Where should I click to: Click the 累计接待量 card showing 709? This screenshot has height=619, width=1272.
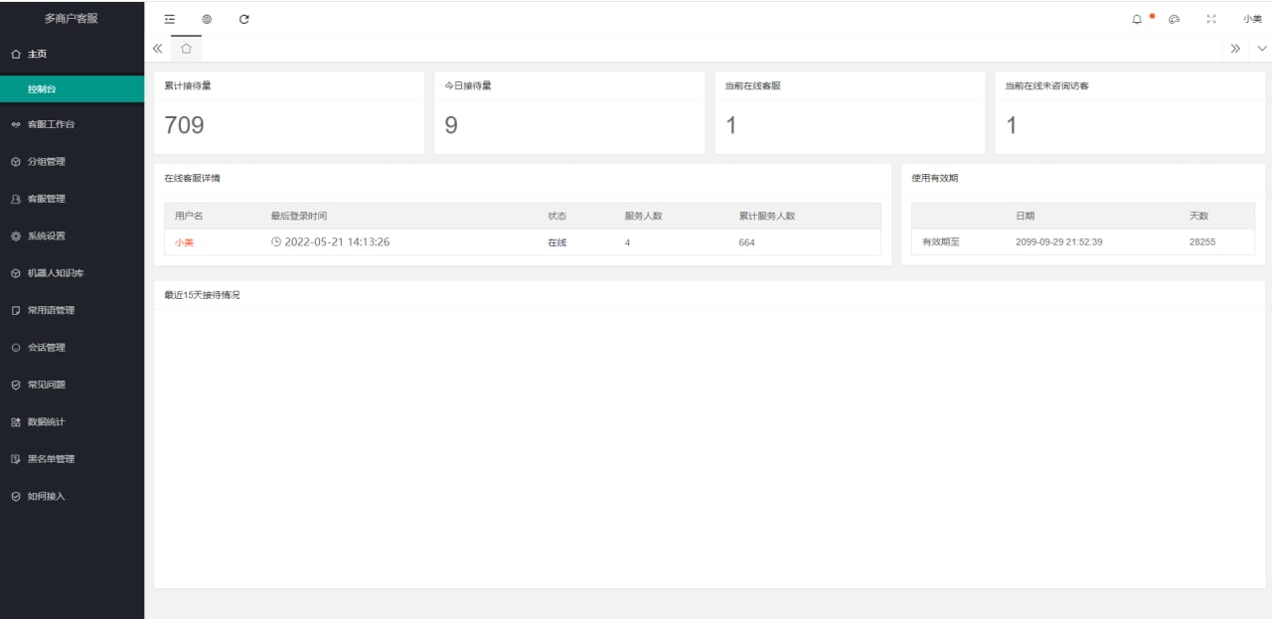pos(288,112)
